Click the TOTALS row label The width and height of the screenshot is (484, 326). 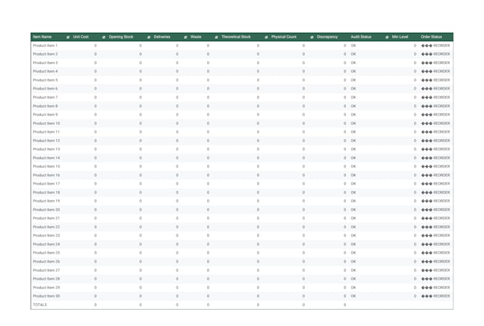coord(40,305)
